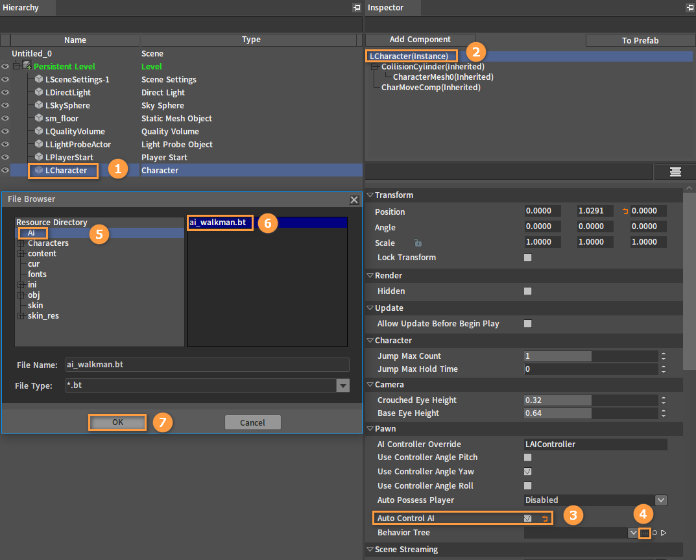Click the LQualityVolume cube icon

click(39, 131)
